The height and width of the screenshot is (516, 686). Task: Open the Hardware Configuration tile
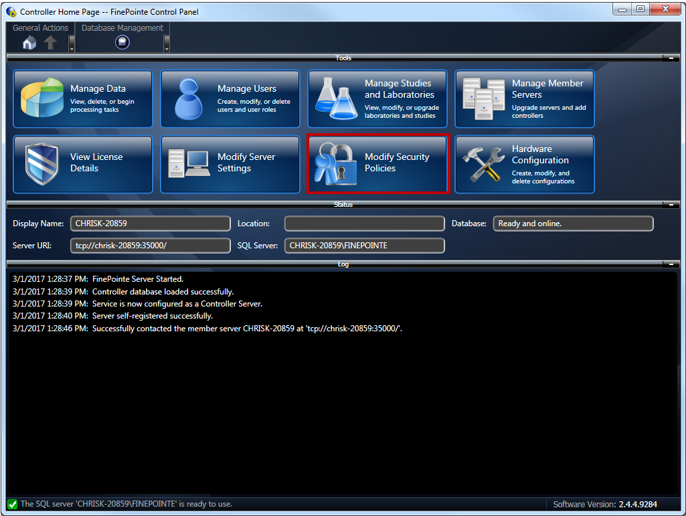coord(525,165)
